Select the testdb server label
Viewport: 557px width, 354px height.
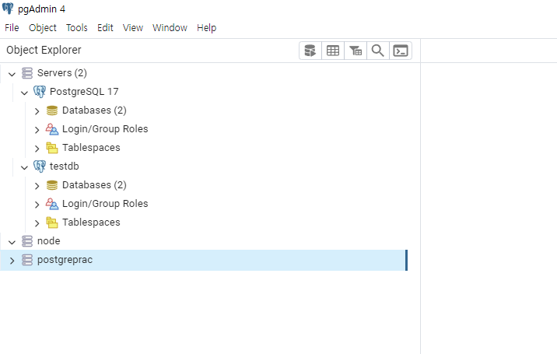tap(65, 166)
